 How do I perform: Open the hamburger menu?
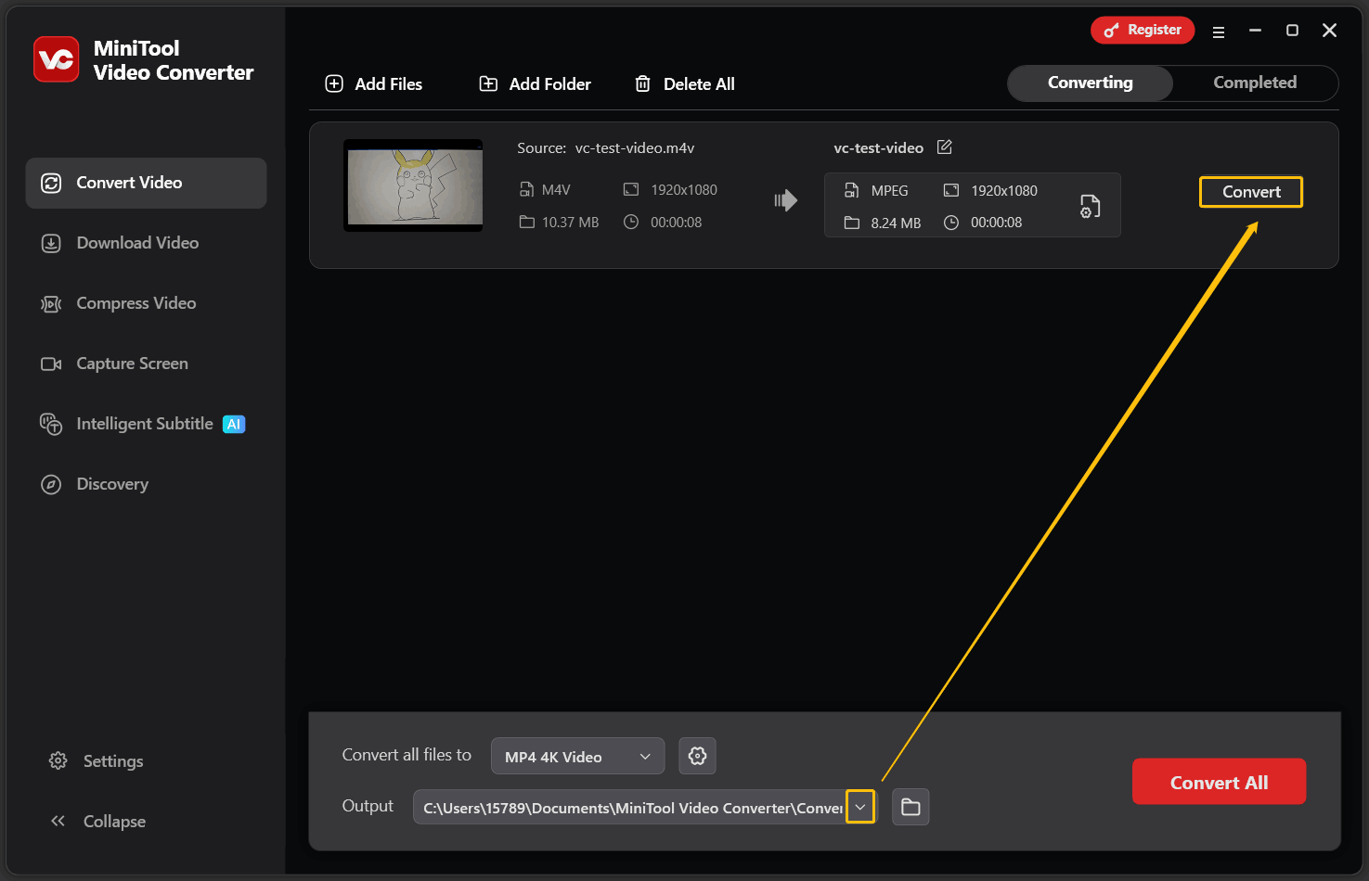(x=1219, y=30)
